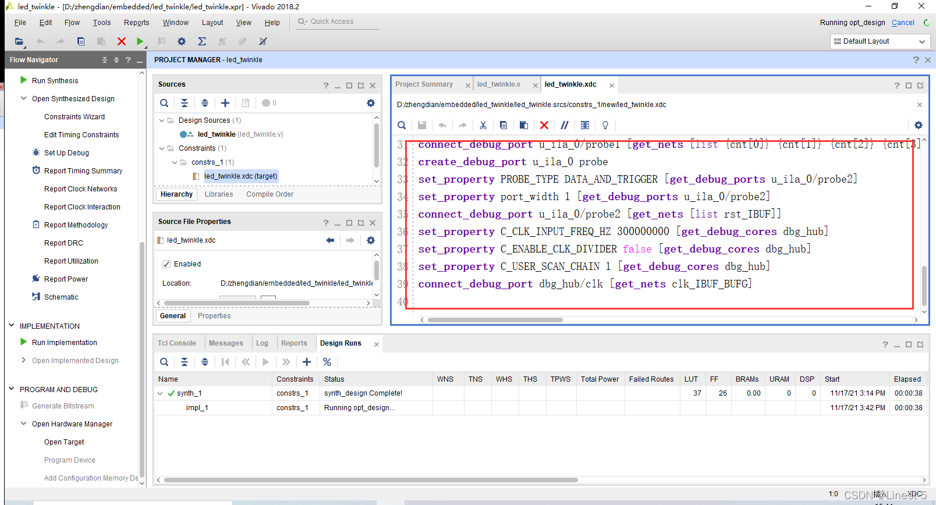The width and height of the screenshot is (936, 505).
Task: Open Set Up Debug
Action: pos(66,153)
